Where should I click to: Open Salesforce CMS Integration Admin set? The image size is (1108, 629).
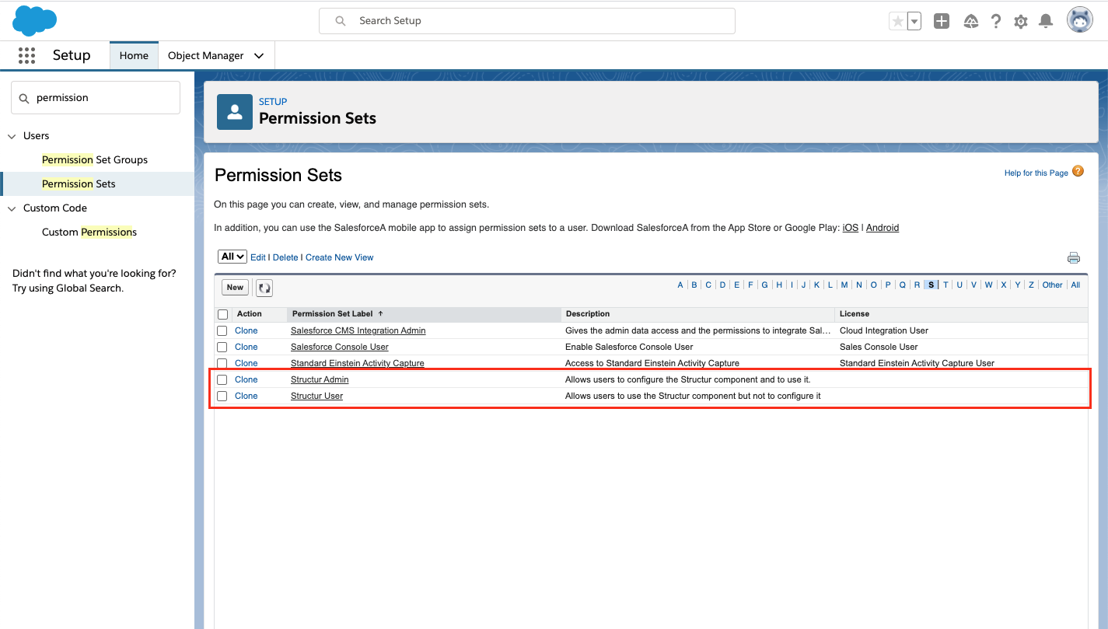[x=358, y=331]
